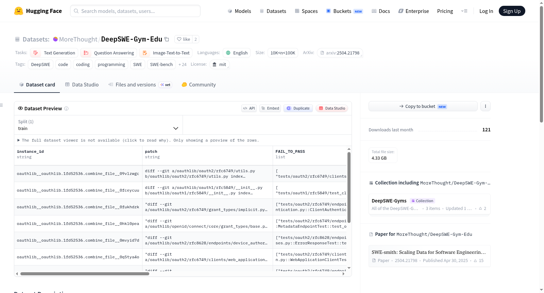544x293 pixels.
Task: Open the navigation overflow menu icon
Action: pos(464,11)
